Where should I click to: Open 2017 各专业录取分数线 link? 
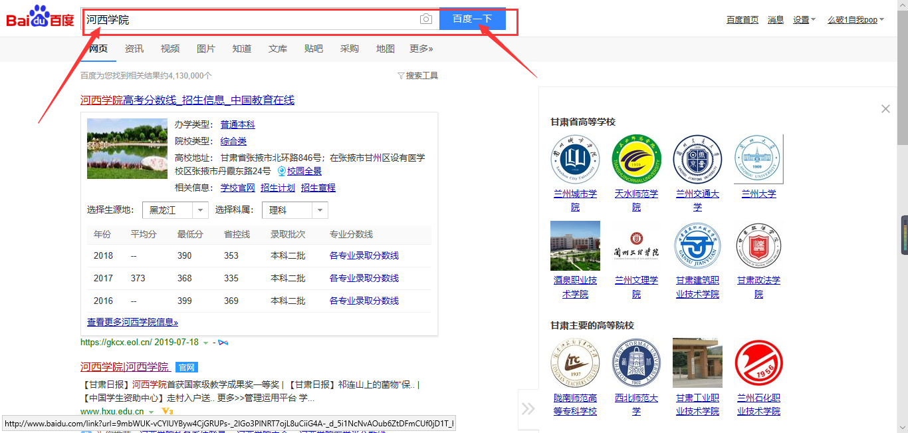(x=364, y=279)
